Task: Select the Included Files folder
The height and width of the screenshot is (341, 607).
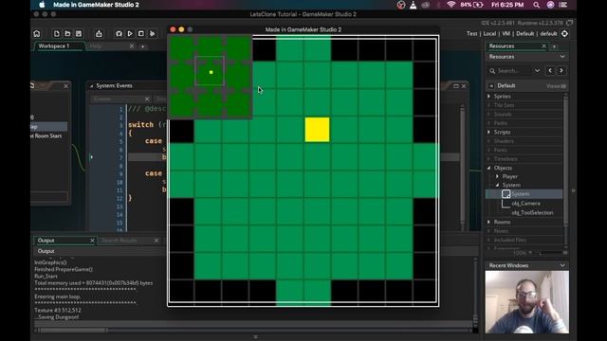Action: (x=510, y=240)
